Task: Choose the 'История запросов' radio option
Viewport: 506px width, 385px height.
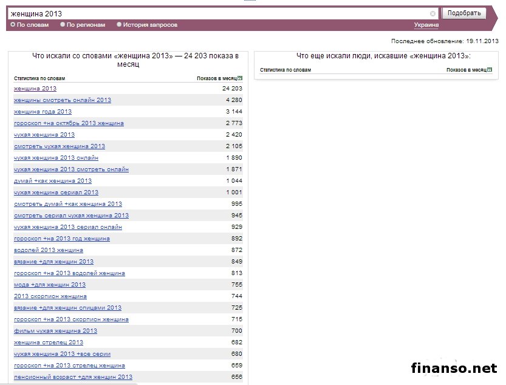Action: click(x=119, y=25)
